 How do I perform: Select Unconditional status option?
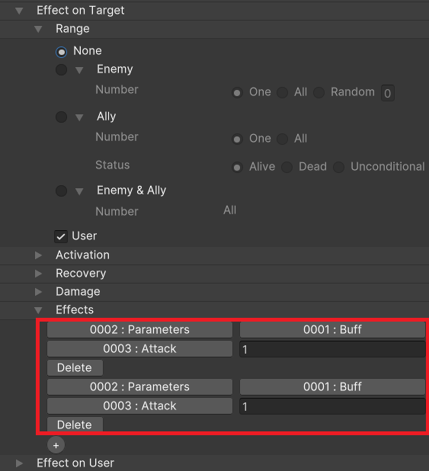point(338,167)
